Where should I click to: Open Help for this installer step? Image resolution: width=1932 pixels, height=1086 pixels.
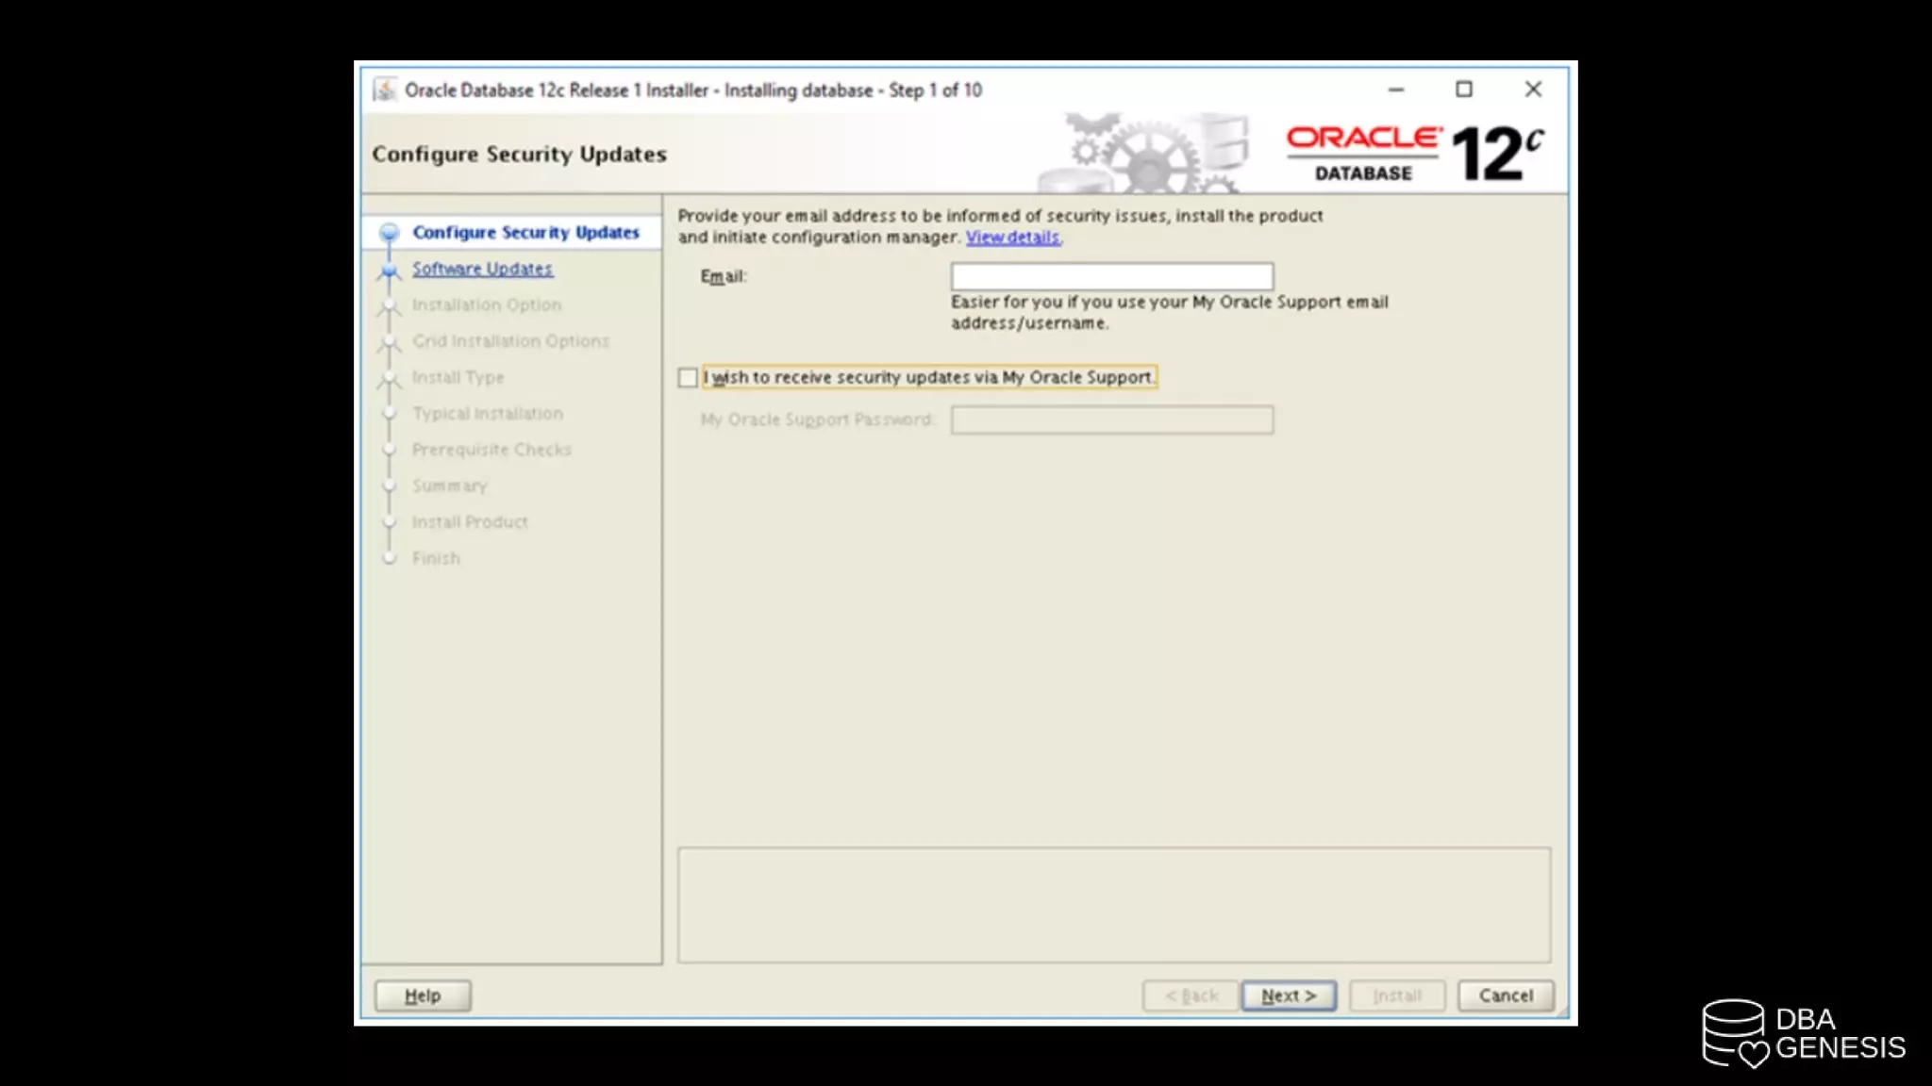coord(423,995)
